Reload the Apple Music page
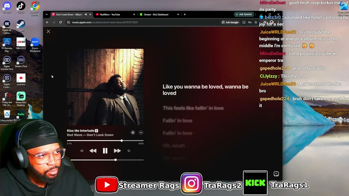Screen dimensions: 349x196 tap(61, 22)
